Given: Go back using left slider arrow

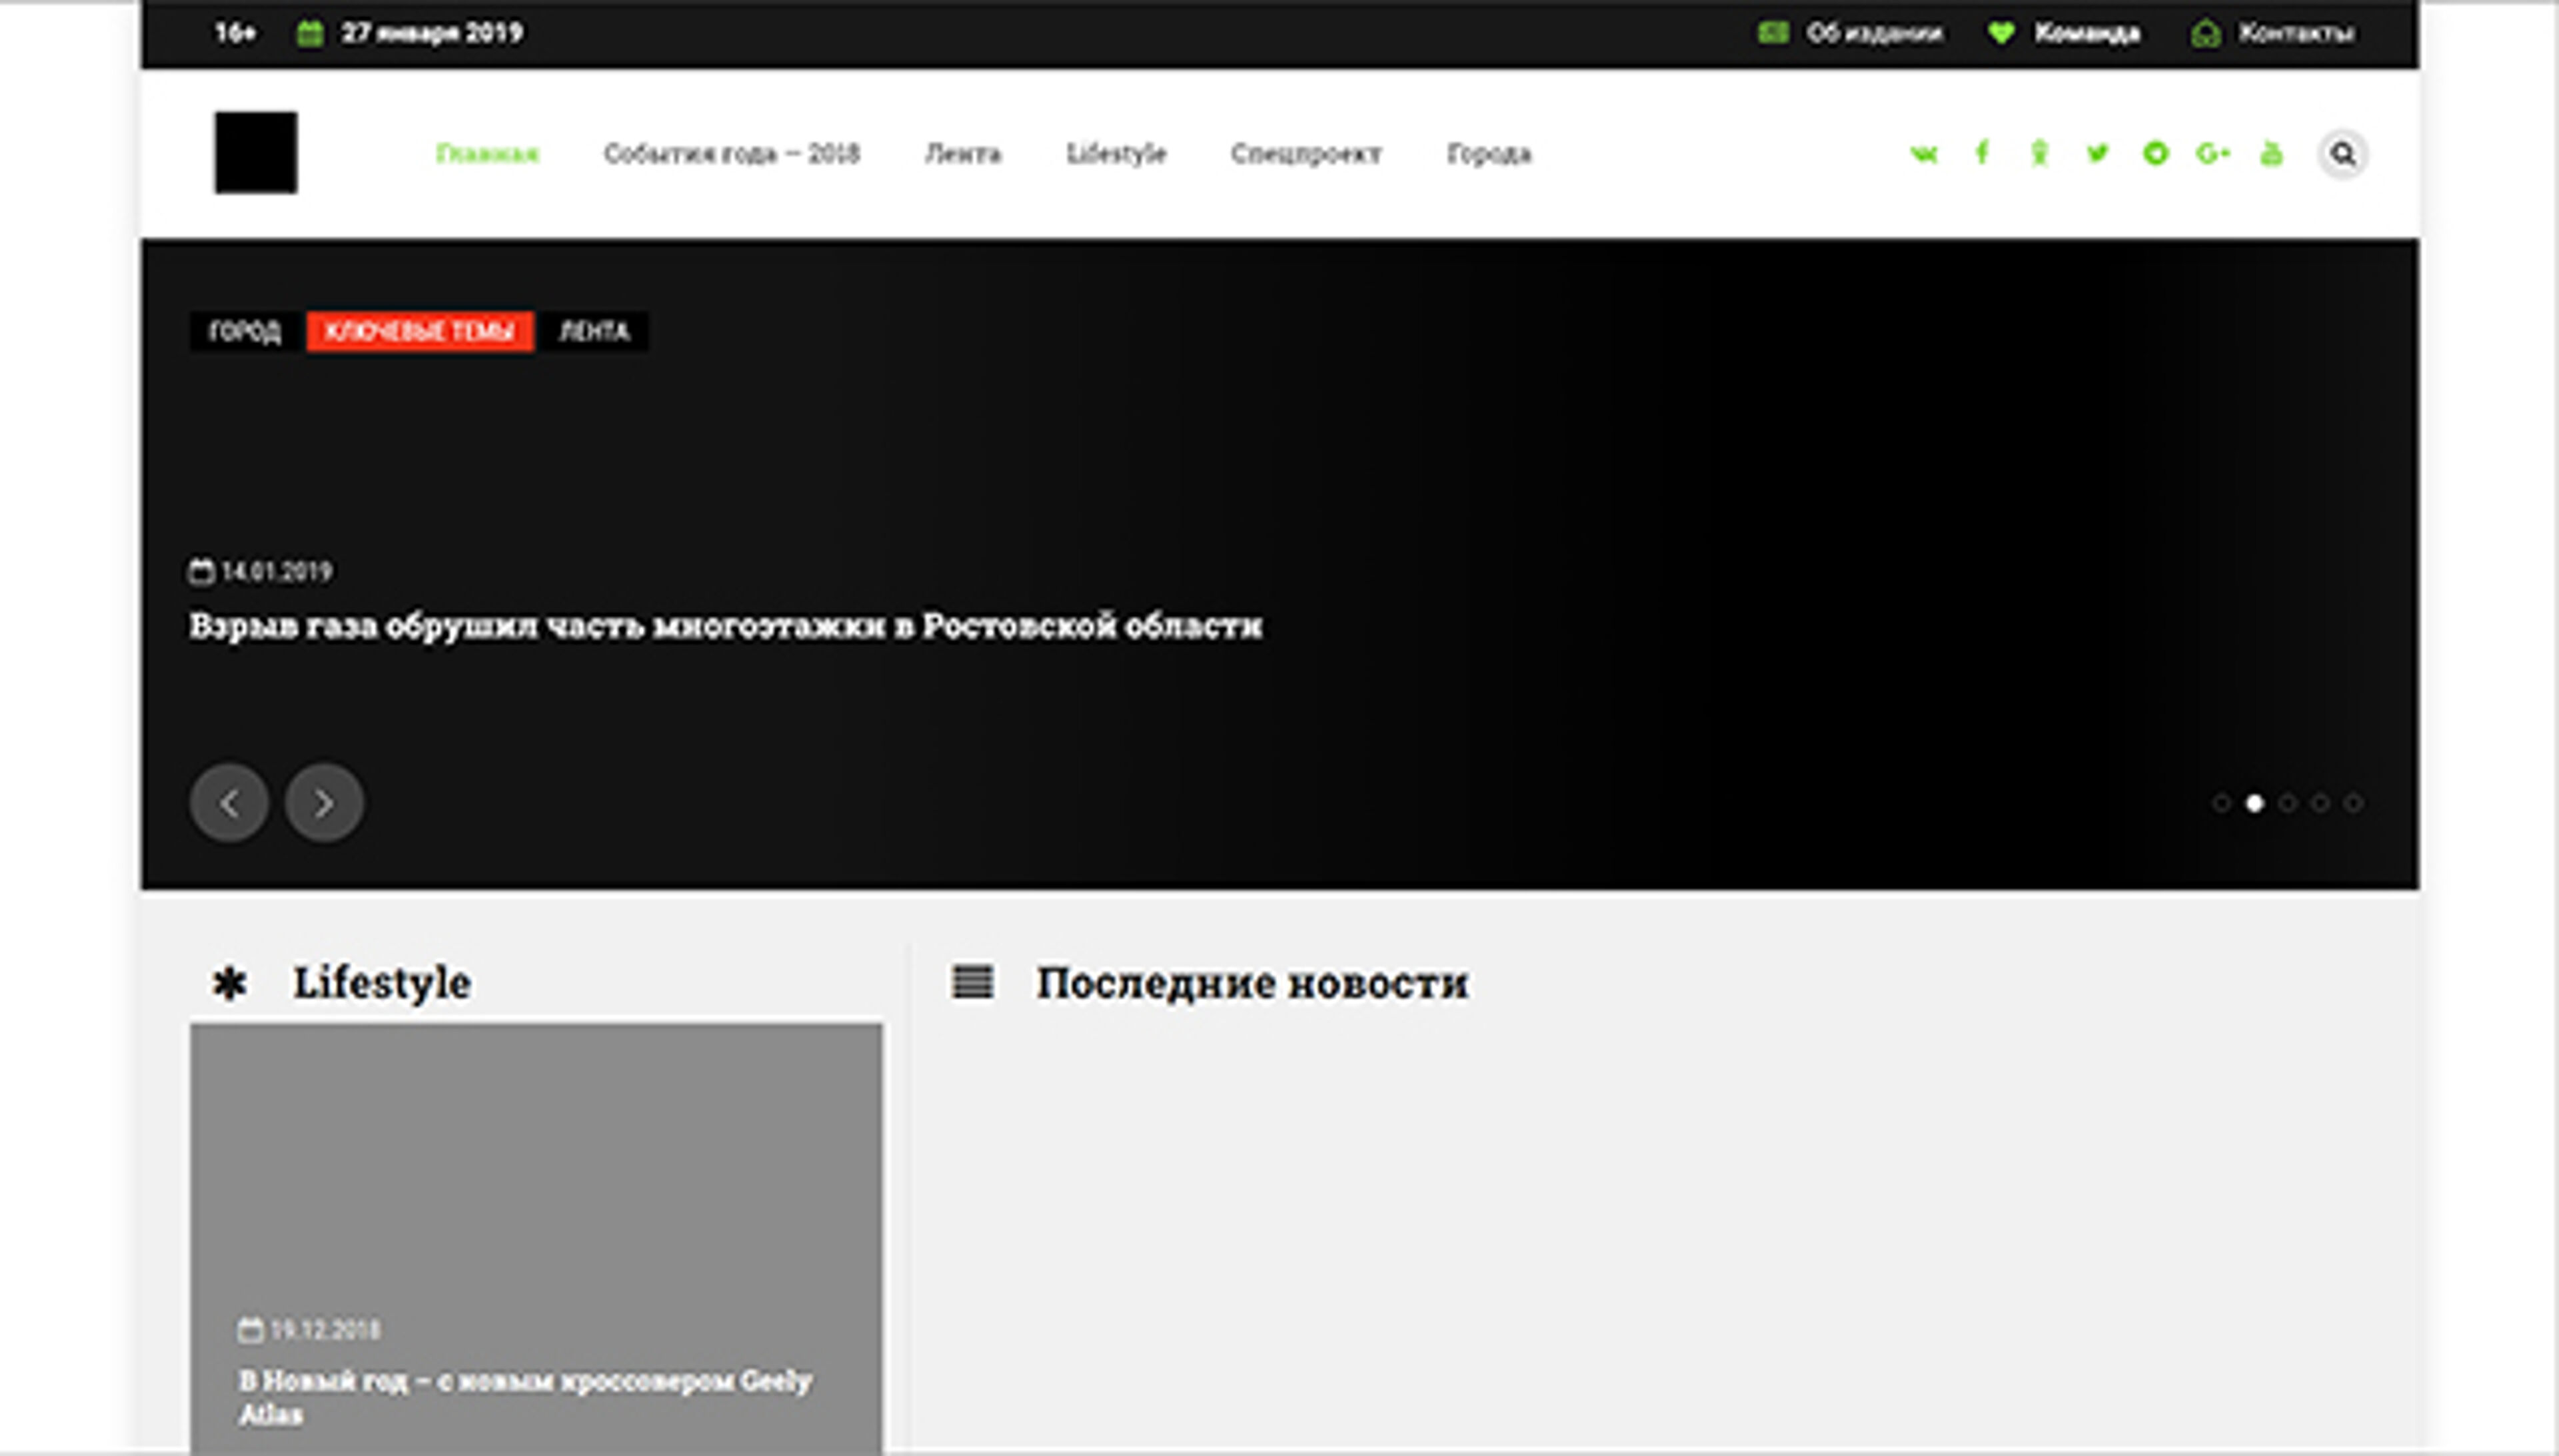Looking at the screenshot, I should click(229, 802).
